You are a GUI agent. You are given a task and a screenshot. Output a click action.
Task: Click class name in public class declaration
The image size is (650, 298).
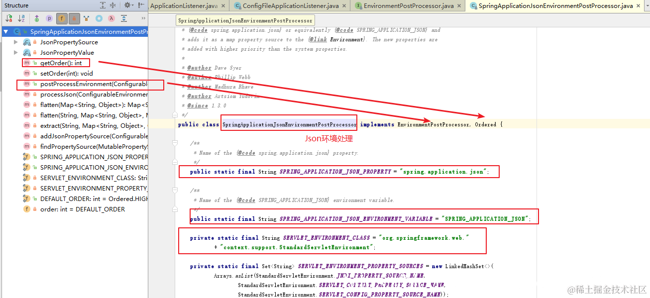pos(289,124)
